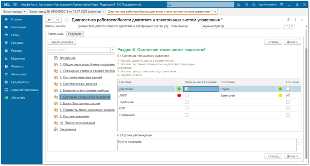
Task: Go back with left arrow button
Action: coord(49,20)
